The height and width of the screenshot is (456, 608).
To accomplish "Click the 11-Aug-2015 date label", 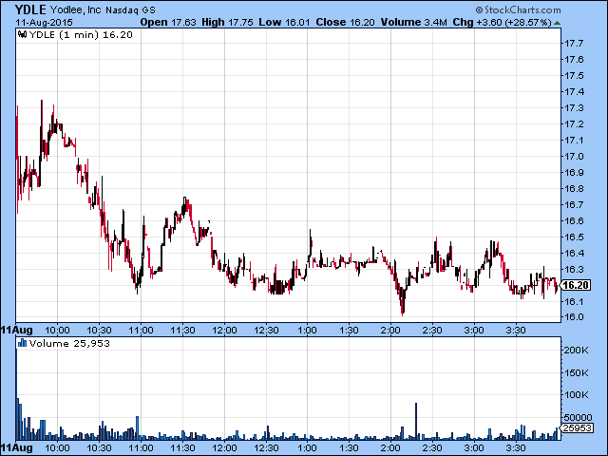I will click(x=45, y=22).
